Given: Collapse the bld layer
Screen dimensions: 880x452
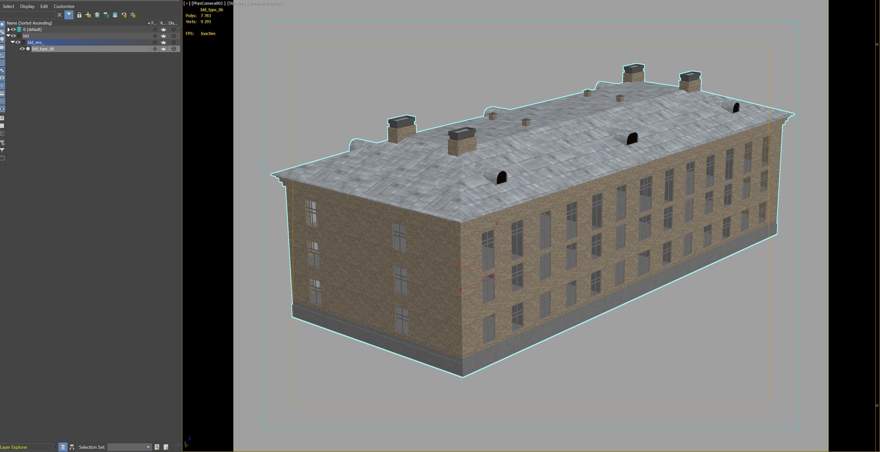Looking at the screenshot, I should tap(8, 36).
